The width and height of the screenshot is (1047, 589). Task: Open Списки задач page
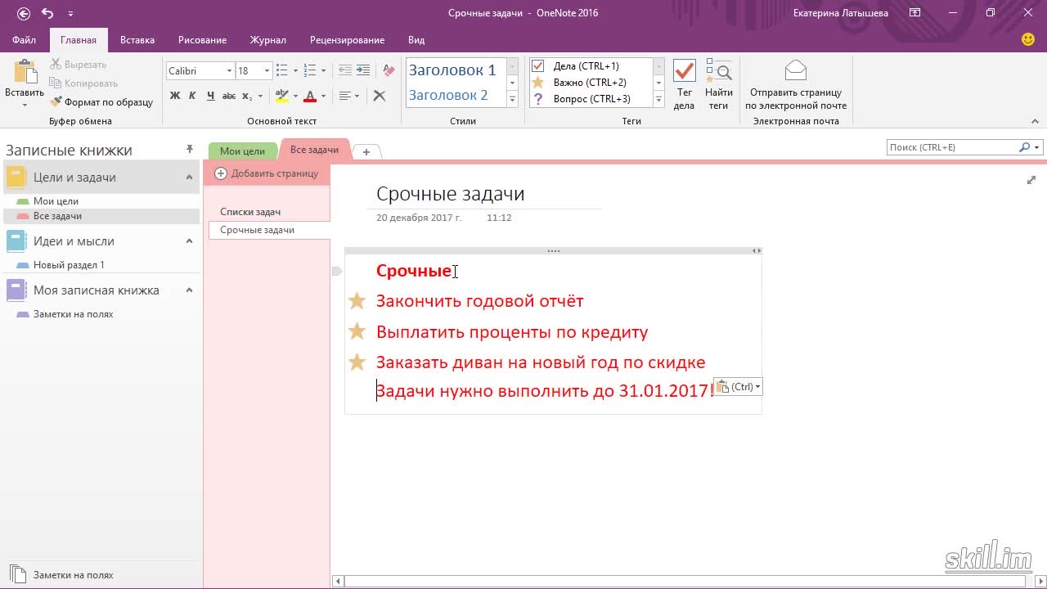(250, 212)
